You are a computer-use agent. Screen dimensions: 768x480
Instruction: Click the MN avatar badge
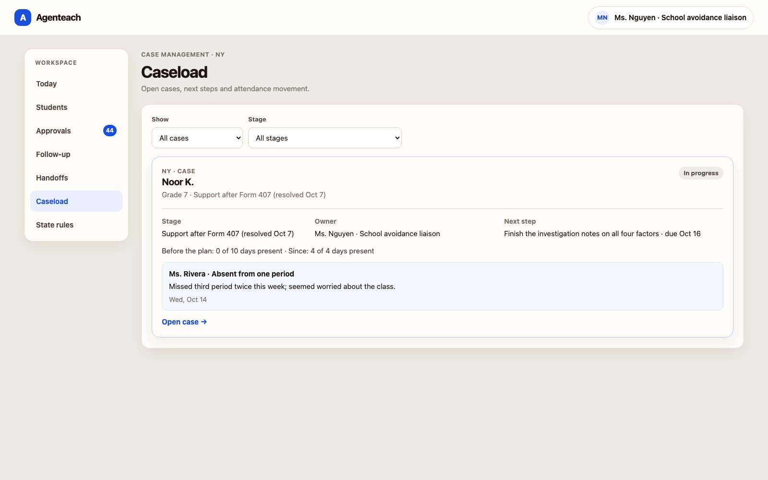(x=602, y=18)
